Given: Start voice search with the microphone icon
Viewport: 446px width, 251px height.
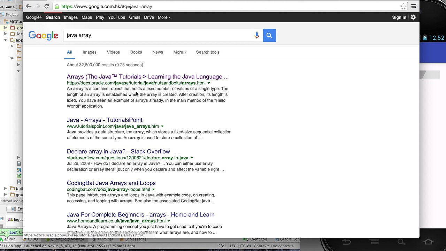Looking at the screenshot, I should (257, 35).
